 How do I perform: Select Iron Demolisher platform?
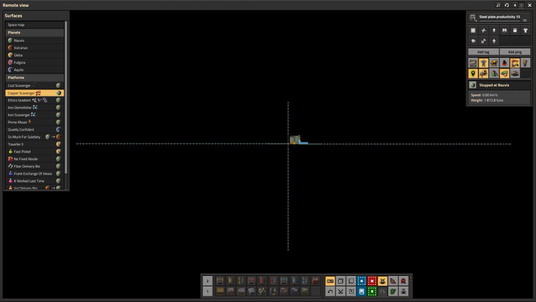(35, 108)
